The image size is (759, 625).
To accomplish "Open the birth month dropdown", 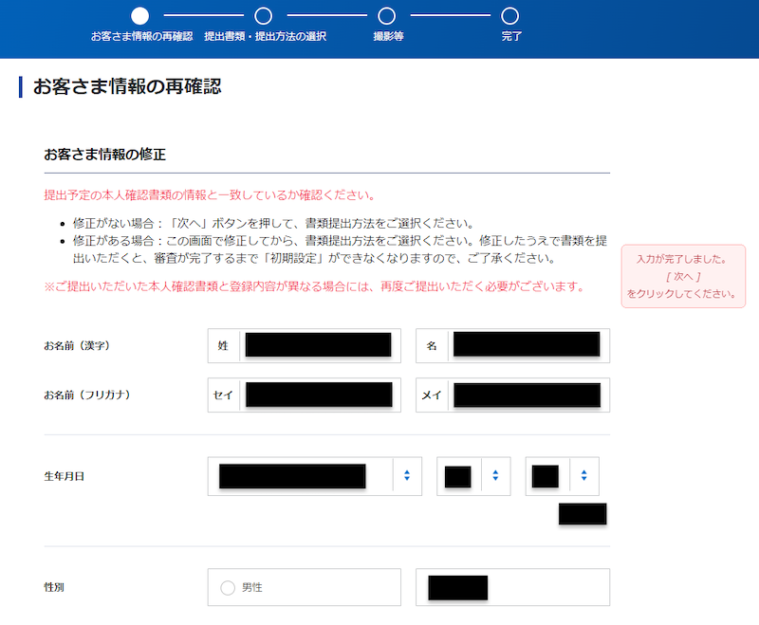I will [x=472, y=476].
